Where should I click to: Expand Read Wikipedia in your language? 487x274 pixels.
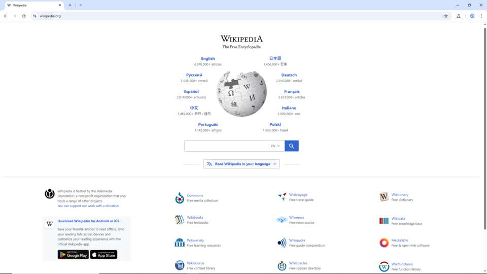click(241, 164)
